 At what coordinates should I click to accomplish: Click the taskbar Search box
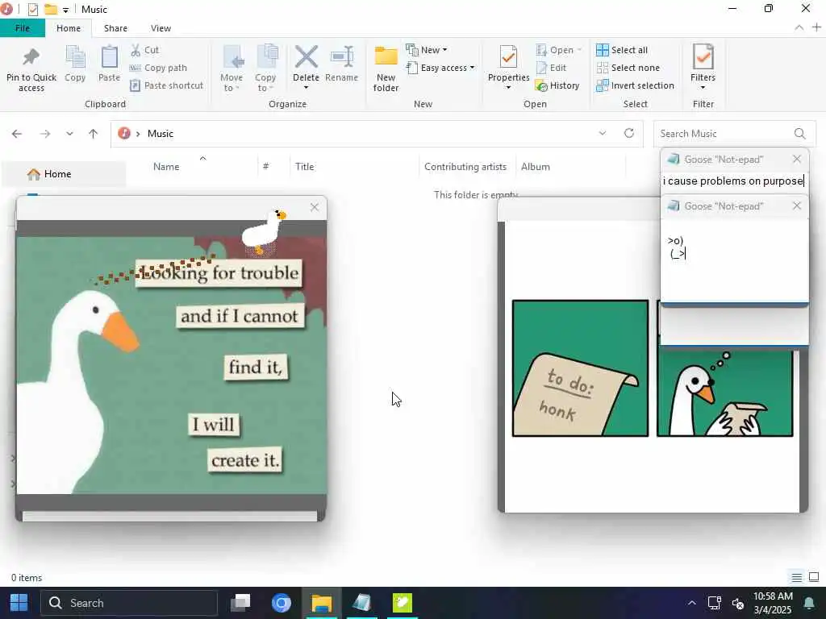(x=129, y=603)
